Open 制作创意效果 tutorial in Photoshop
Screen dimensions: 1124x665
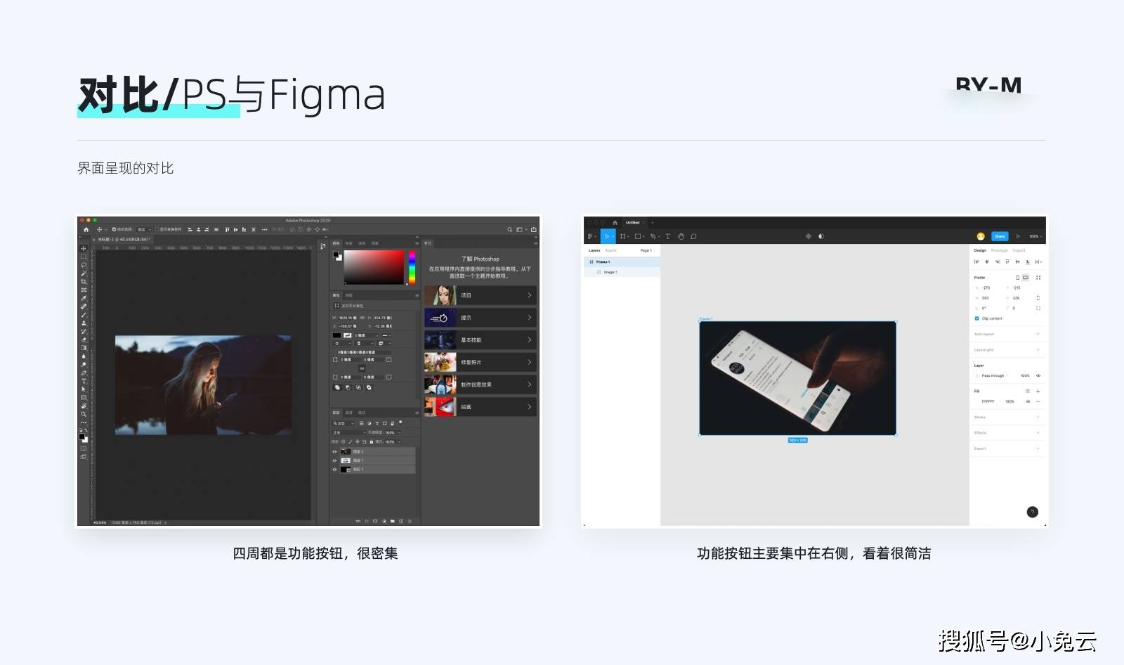(481, 385)
